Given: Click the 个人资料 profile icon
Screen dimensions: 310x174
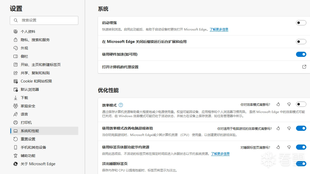Looking at the screenshot, I should (15, 32).
